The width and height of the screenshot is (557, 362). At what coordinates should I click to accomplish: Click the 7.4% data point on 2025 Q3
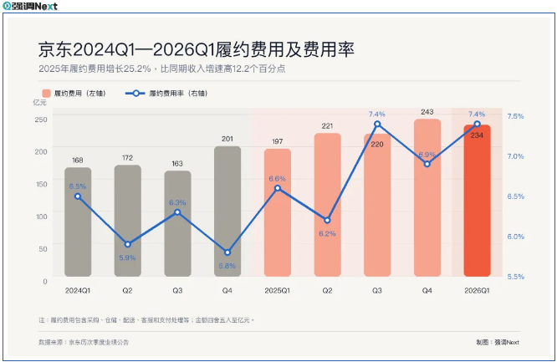pos(377,124)
